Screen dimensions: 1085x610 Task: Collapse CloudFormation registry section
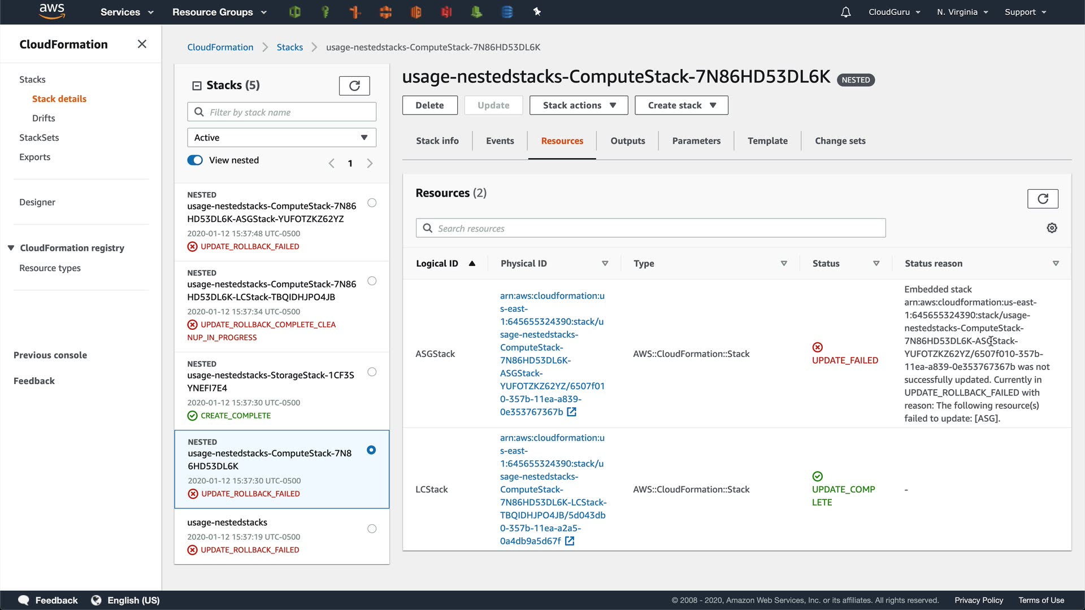11,248
